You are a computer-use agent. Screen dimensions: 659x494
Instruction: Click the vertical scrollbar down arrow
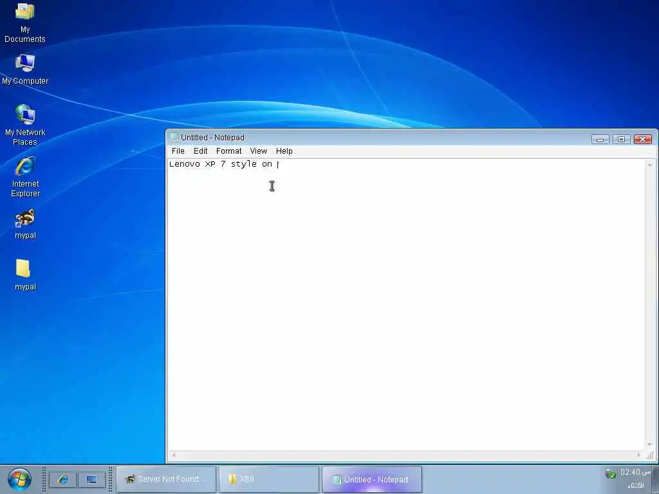[650, 445]
